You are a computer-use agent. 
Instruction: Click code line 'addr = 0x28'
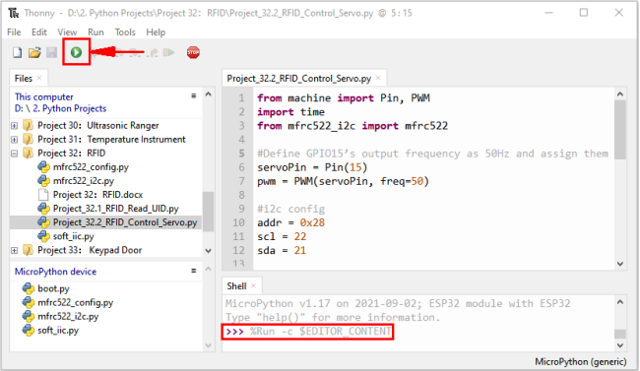[x=291, y=222]
